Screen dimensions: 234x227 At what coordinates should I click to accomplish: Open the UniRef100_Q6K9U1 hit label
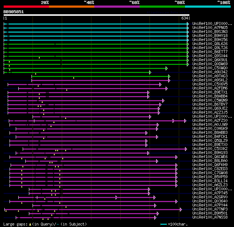(210, 60)
